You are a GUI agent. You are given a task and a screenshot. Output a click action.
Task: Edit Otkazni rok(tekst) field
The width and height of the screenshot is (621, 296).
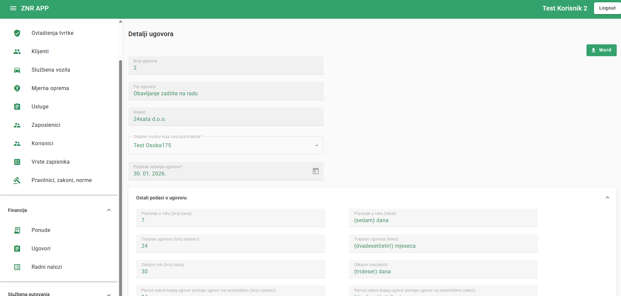(443, 269)
